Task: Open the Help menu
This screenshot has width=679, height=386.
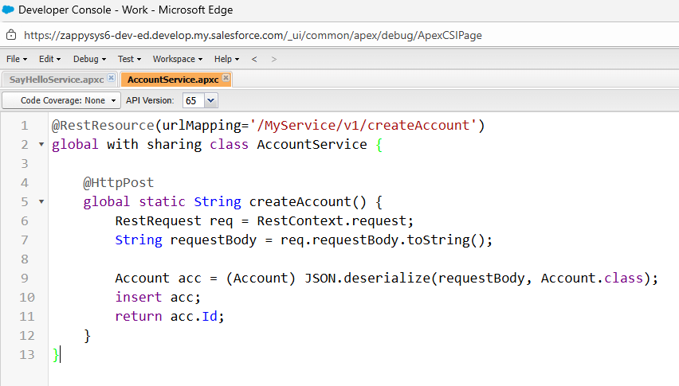Action: click(x=226, y=59)
